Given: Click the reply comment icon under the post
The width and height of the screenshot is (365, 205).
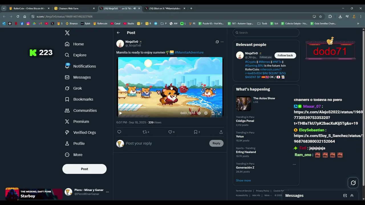Looking at the screenshot, I should pos(119,132).
